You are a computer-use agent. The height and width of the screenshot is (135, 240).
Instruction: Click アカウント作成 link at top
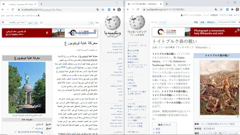point(226,15)
